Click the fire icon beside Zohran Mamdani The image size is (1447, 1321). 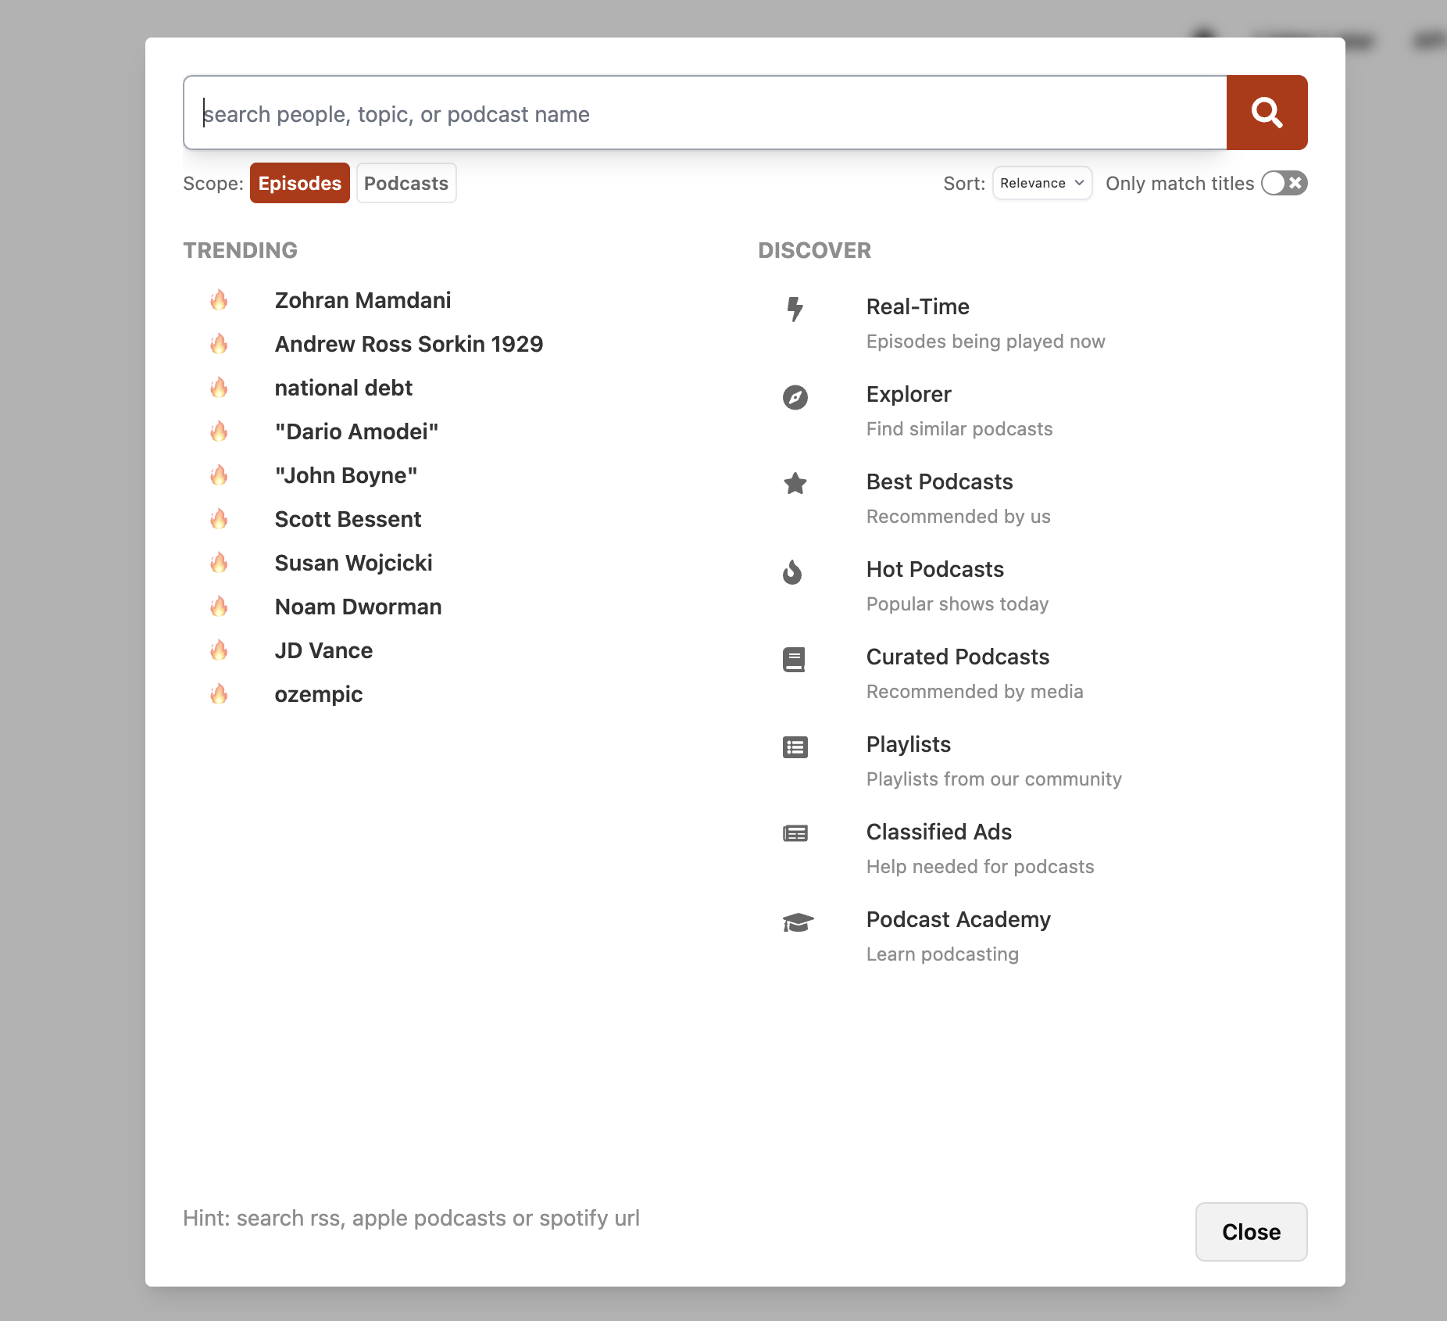click(220, 299)
